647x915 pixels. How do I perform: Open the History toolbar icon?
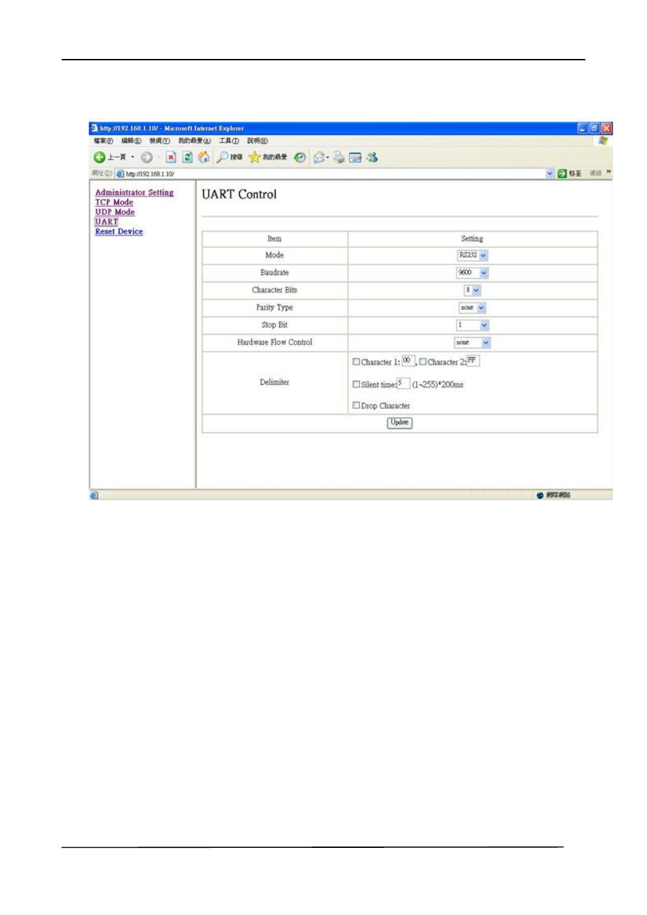299,157
